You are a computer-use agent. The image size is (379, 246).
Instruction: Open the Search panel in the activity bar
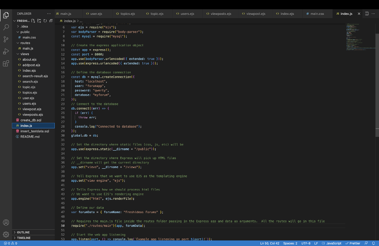pos(6,27)
